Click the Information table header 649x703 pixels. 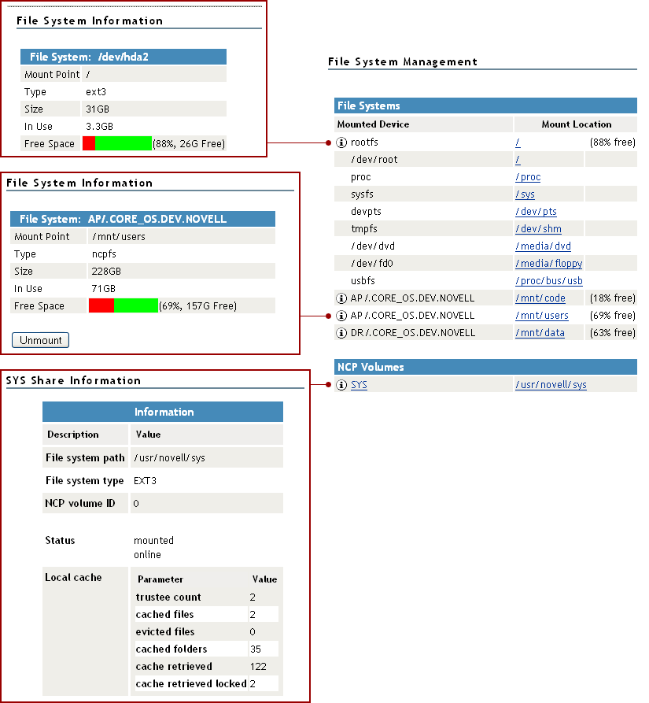[163, 412]
